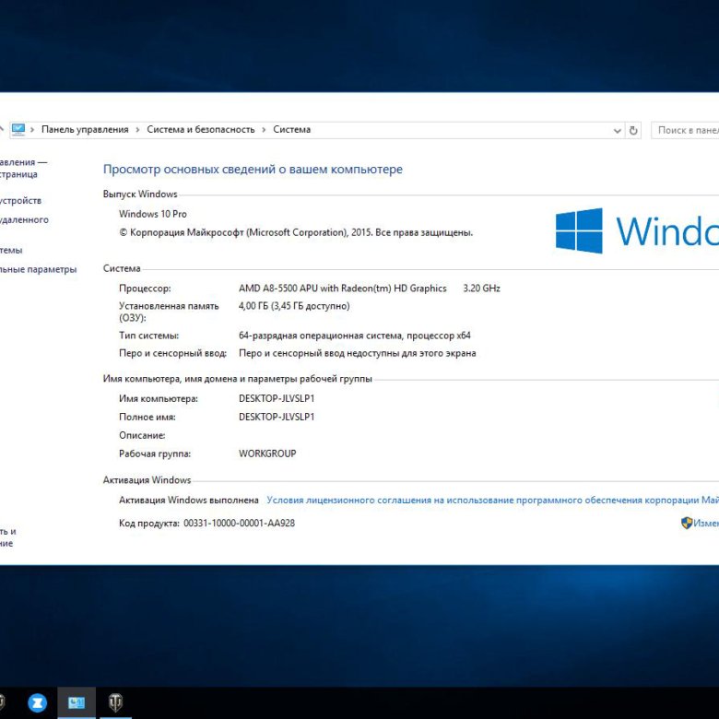Click the computer icon in the address bar
Screen dimensions: 719x719
[x=18, y=130]
